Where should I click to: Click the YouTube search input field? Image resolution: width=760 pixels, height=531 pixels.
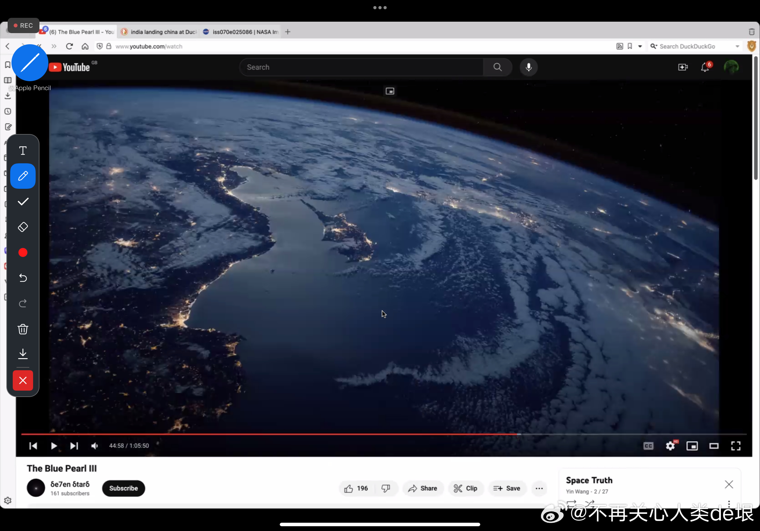click(361, 67)
